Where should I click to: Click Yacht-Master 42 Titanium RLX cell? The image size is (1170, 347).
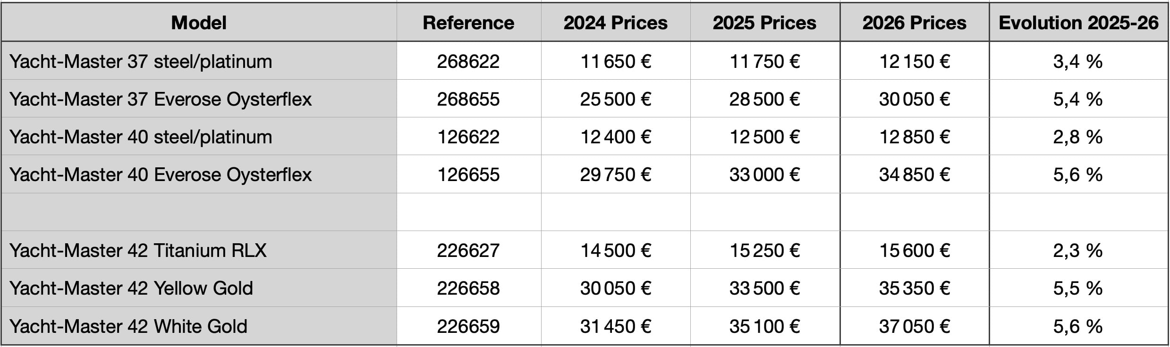pyautogui.click(x=138, y=250)
